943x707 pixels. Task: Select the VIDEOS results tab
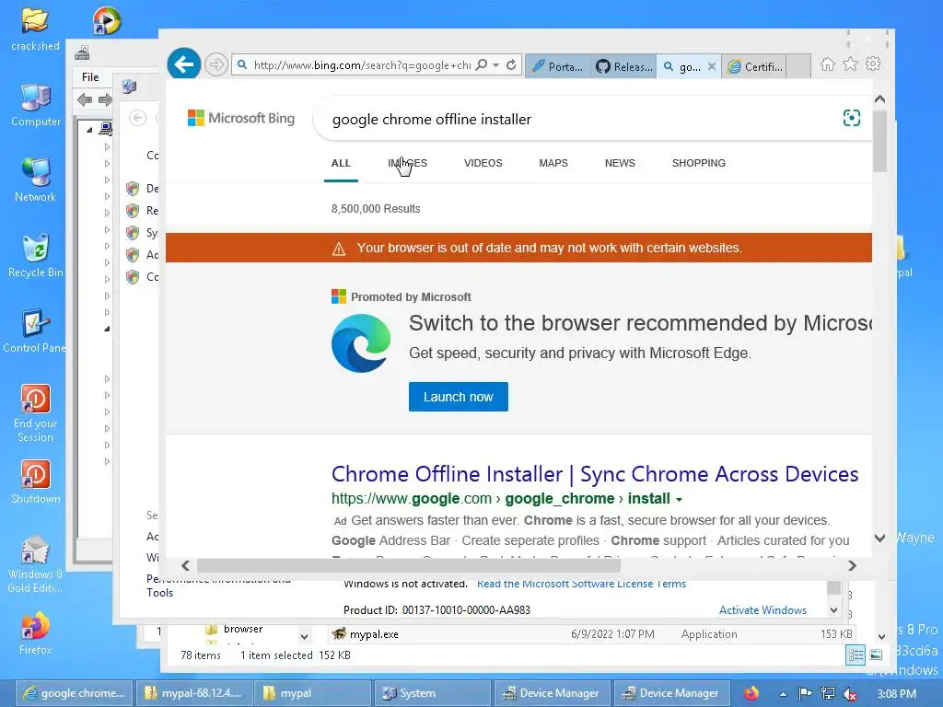coord(483,163)
